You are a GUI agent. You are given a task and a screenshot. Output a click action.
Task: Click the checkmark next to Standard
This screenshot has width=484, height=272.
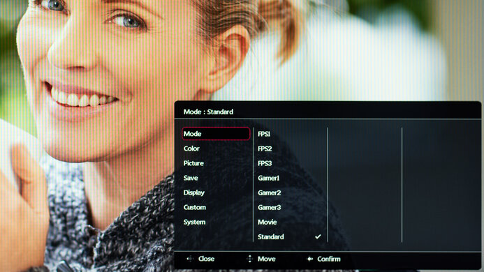click(318, 236)
